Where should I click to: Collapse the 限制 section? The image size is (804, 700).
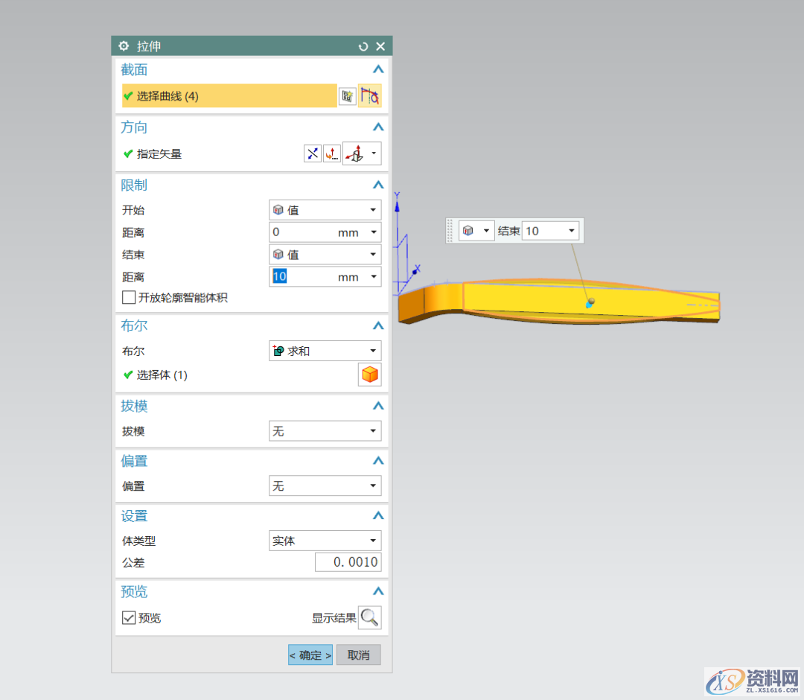click(378, 185)
